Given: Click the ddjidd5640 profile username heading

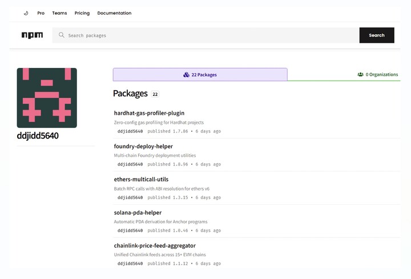Looking at the screenshot, I should click(x=38, y=136).
